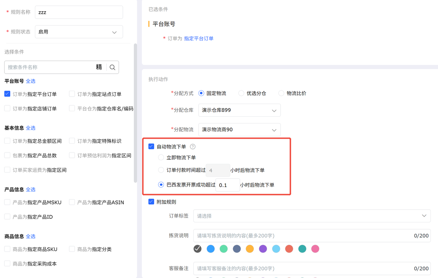
Task: Click 全选 next to 产品信息
Action: click(30, 189)
